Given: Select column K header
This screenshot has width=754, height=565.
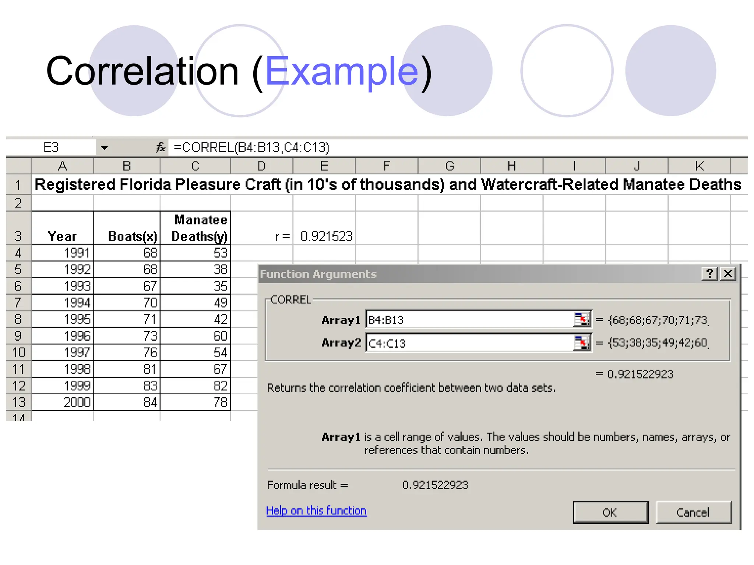Looking at the screenshot, I should [x=700, y=166].
